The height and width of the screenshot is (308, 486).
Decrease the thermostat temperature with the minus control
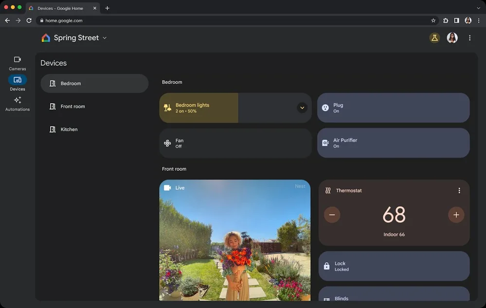(x=332, y=215)
